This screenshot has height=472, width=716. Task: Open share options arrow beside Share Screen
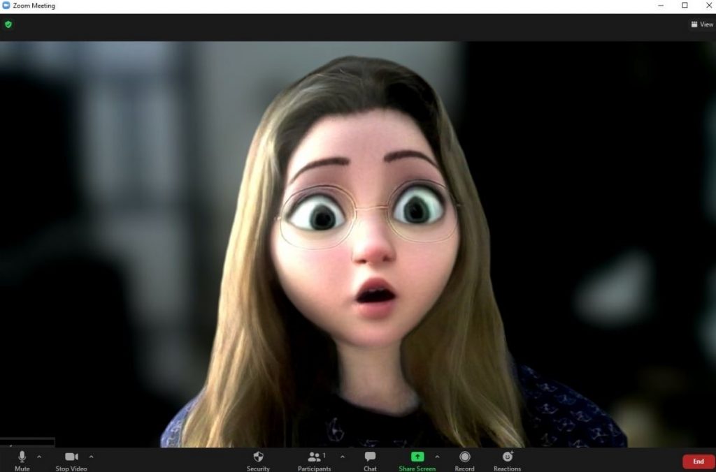pyautogui.click(x=438, y=457)
